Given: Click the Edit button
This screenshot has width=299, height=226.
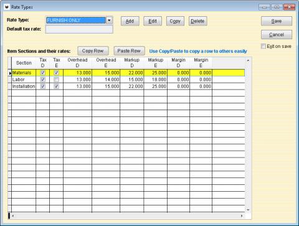Looking at the screenshot, I should (153, 21).
